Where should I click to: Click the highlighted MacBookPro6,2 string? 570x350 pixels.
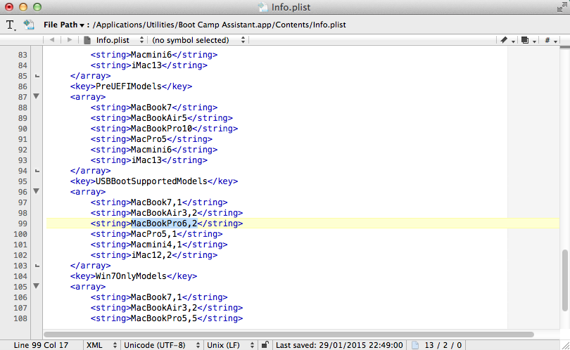pos(163,223)
